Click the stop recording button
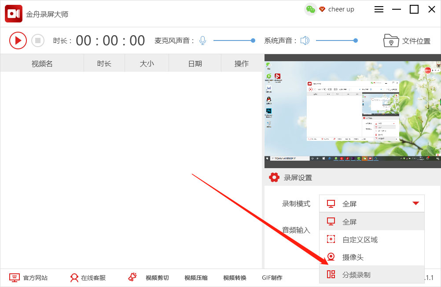Image resolution: width=441 pixels, height=287 pixels. point(38,40)
